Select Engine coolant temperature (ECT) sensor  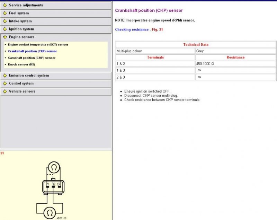[x=38, y=45]
